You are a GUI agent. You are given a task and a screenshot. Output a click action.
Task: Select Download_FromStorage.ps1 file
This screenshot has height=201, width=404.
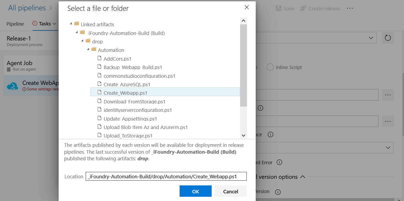coord(134,102)
